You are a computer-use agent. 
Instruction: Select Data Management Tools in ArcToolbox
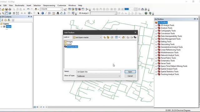[171, 39]
